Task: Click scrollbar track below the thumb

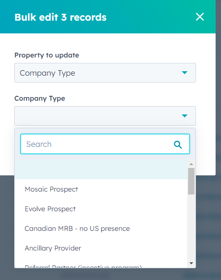Action: tap(192, 227)
